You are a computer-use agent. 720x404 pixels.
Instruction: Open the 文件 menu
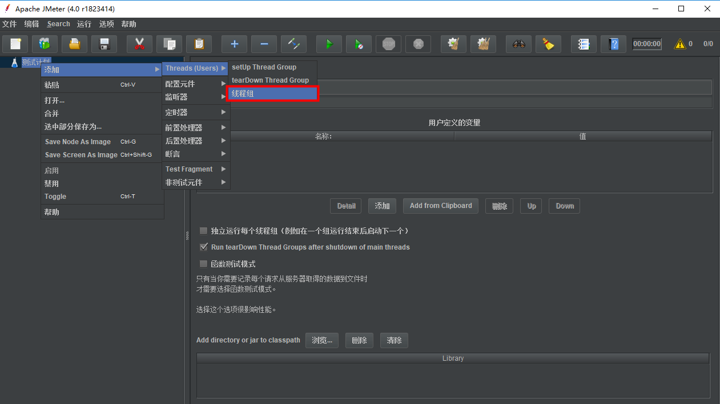coord(10,24)
